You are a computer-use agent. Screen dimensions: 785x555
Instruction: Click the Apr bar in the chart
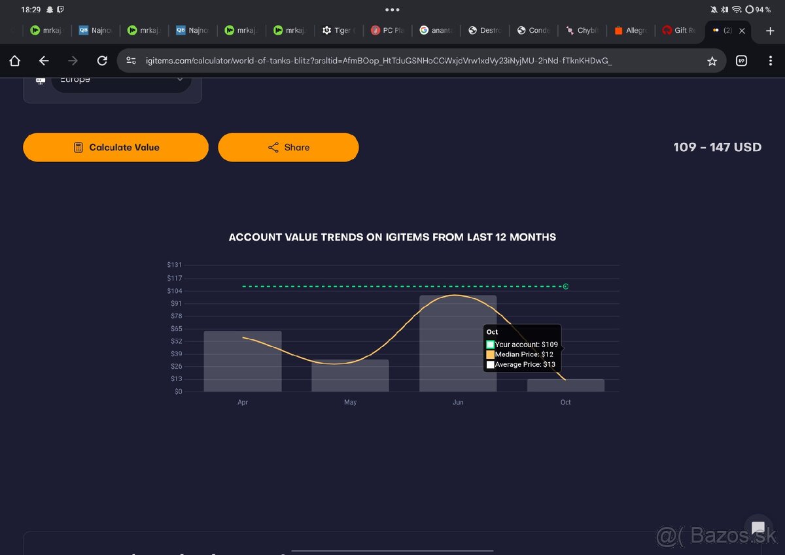point(243,362)
